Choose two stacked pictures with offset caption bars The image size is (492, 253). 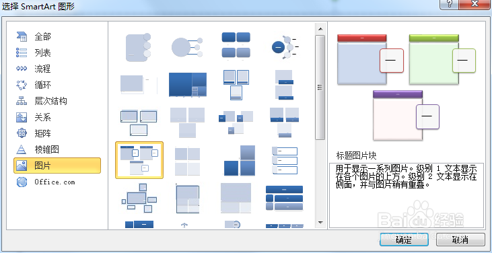(x=285, y=85)
